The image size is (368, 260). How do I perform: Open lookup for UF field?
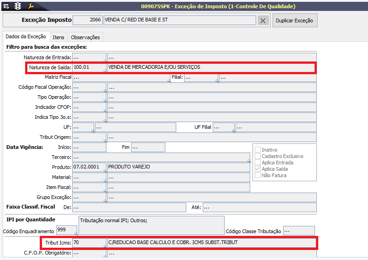(93, 131)
